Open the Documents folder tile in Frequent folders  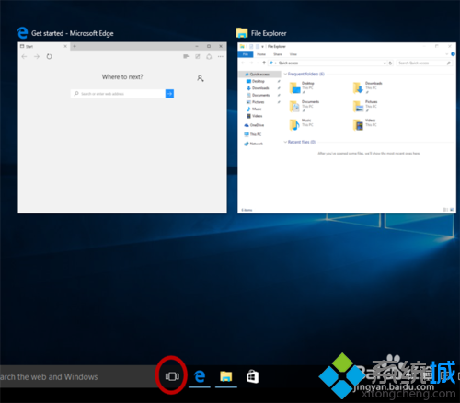305,106
